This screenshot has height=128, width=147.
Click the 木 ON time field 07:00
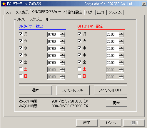point(54,56)
